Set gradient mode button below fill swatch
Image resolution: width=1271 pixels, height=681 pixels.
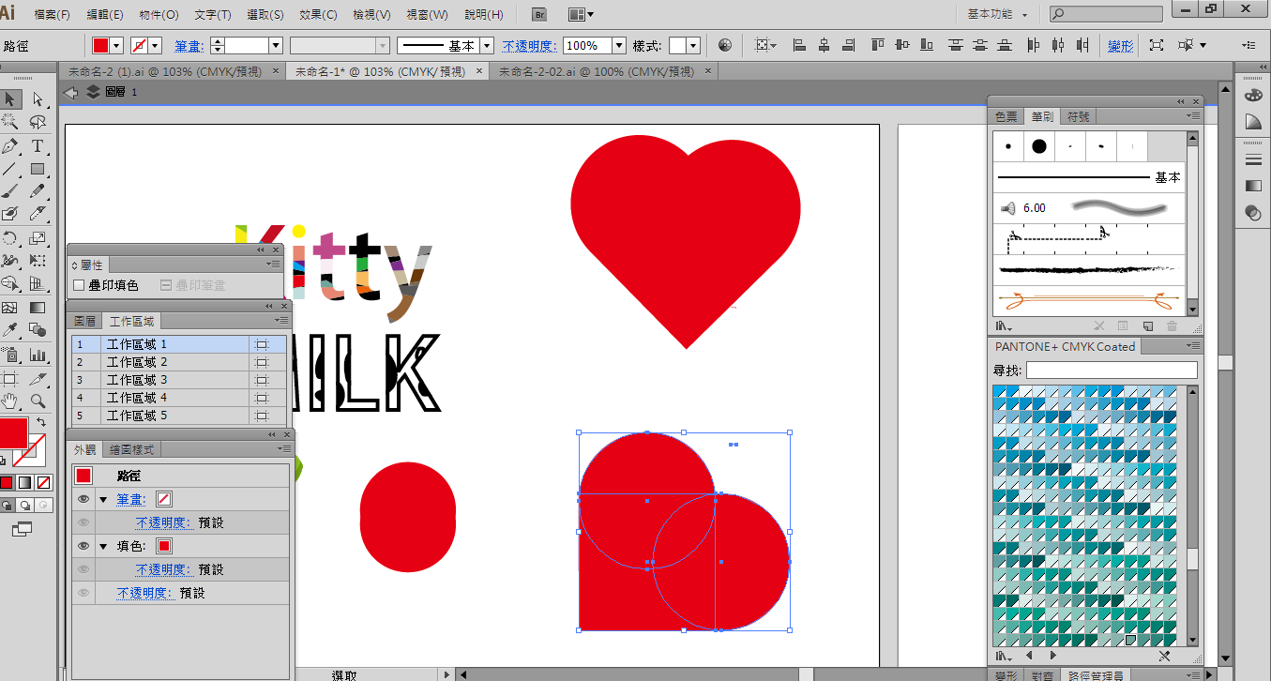pyautogui.click(x=24, y=482)
